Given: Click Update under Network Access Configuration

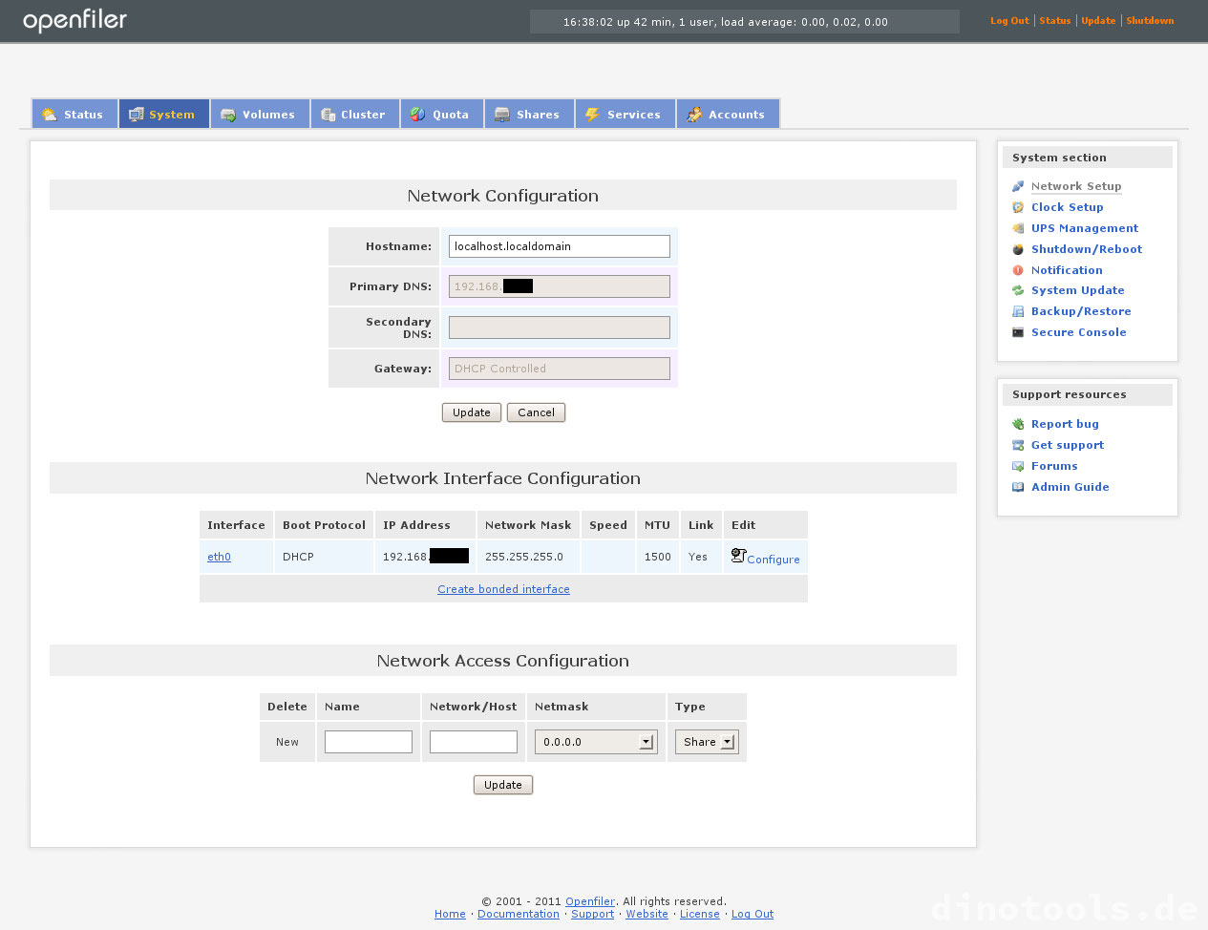Looking at the screenshot, I should pyautogui.click(x=503, y=785).
